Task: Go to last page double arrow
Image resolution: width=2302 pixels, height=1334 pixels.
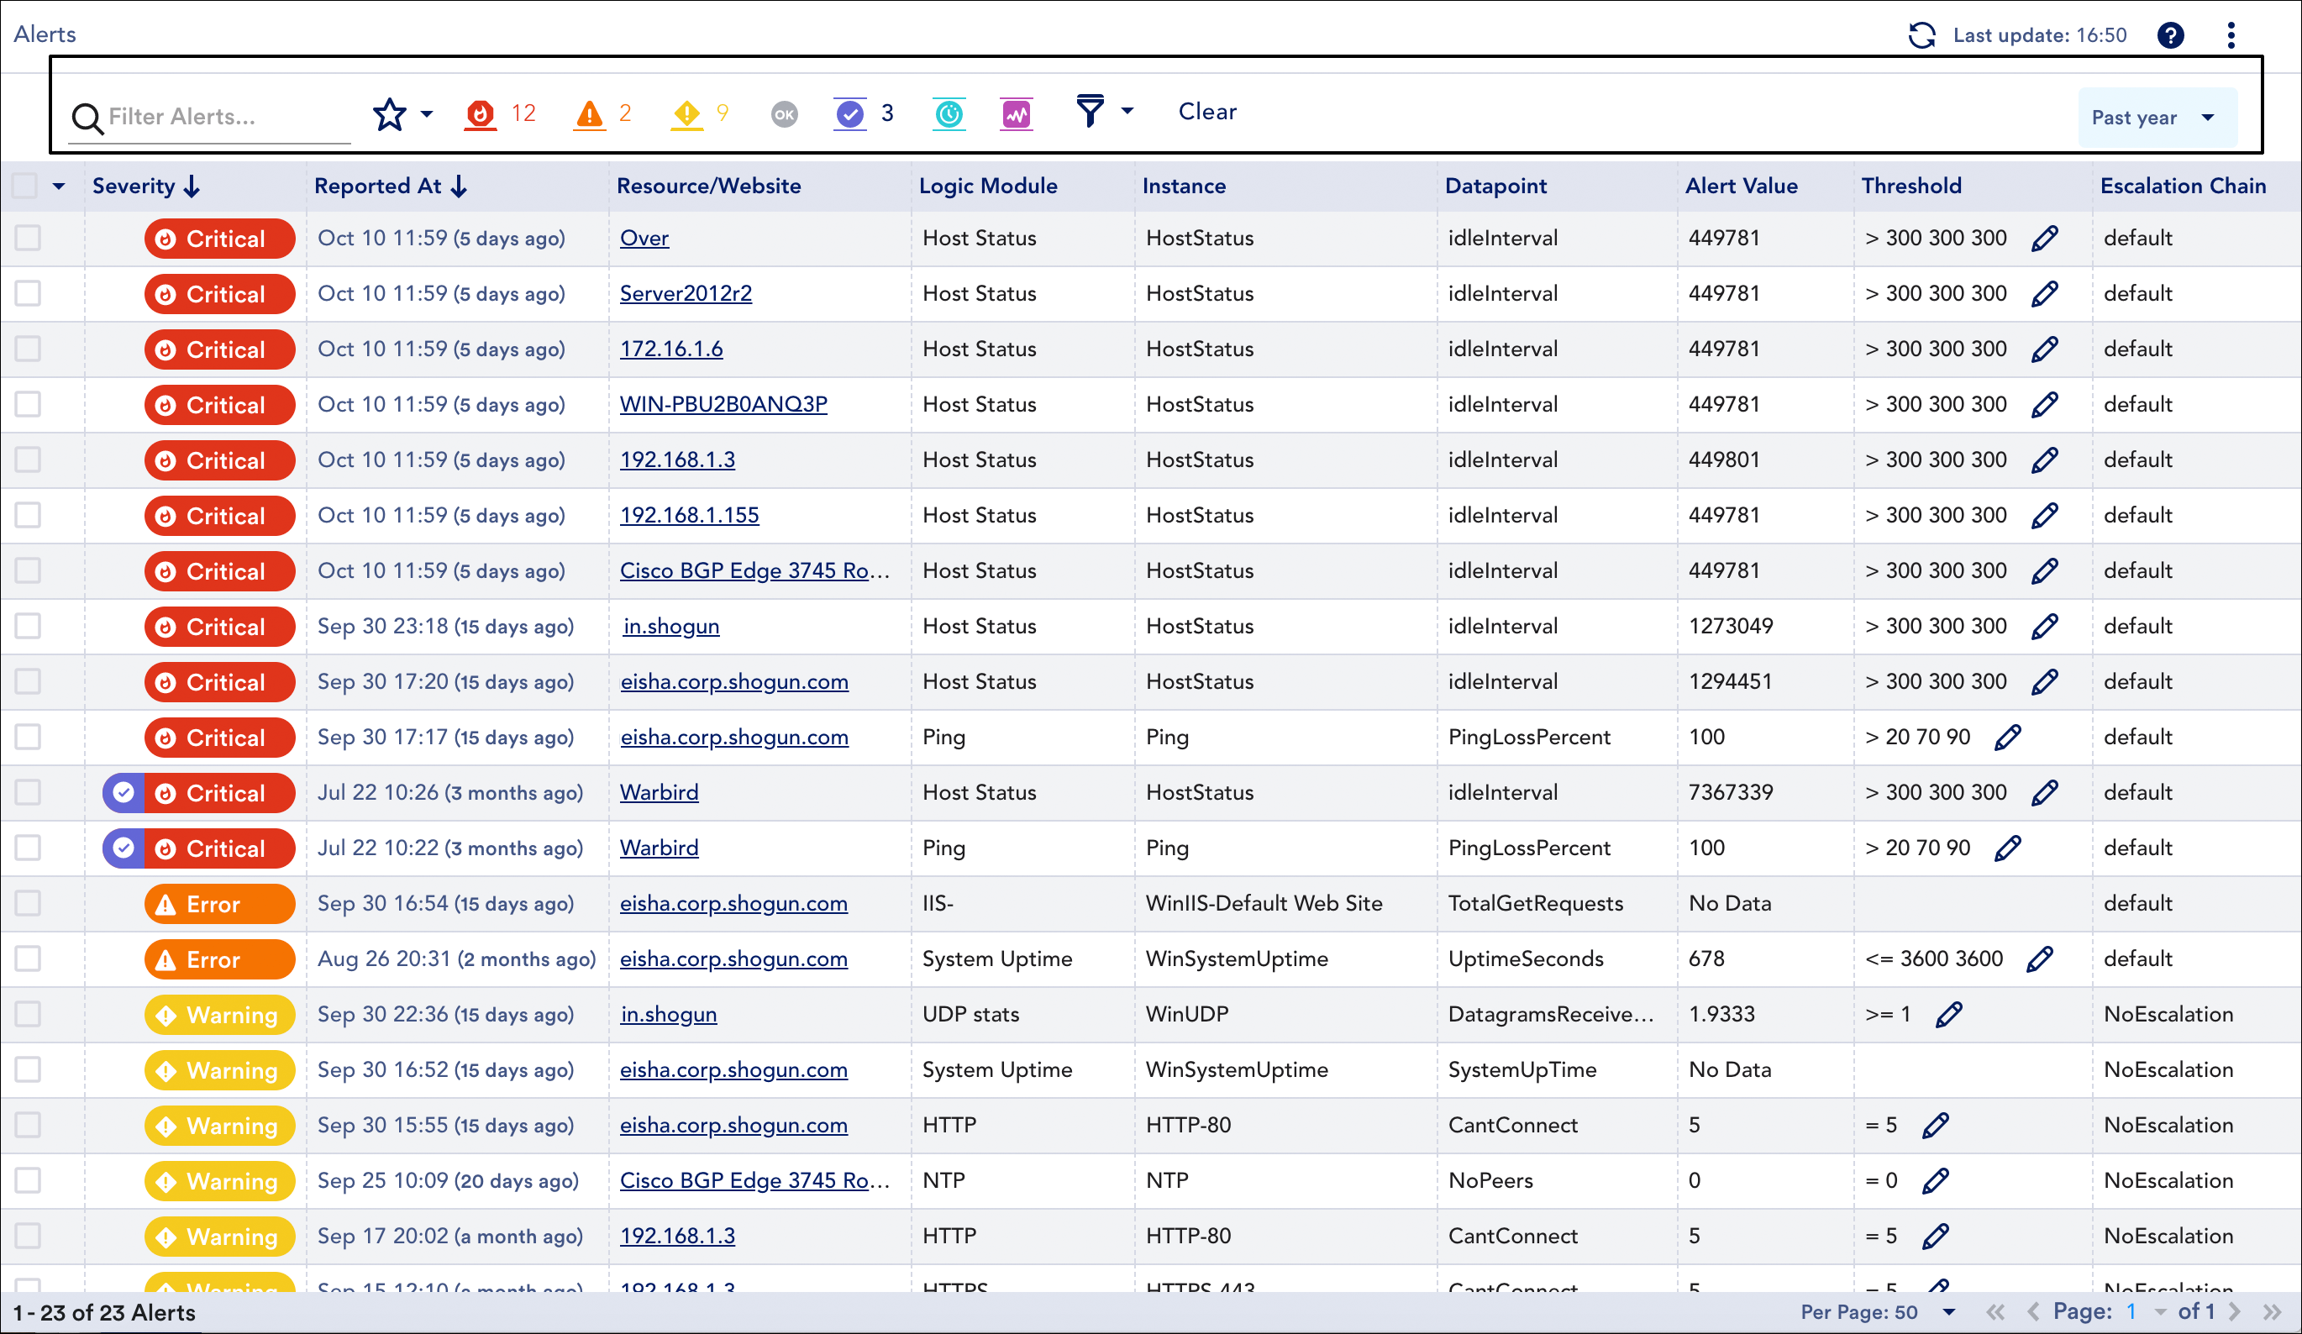Action: (2273, 1312)
